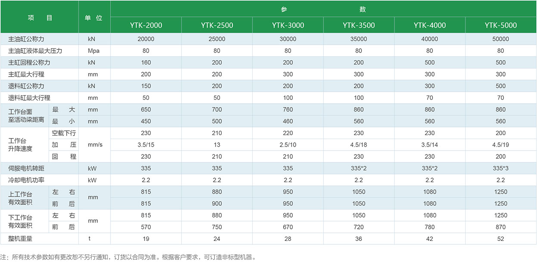
Task: Select the 3.5/15 pressing speed cell
Action: tap(146, 145)
